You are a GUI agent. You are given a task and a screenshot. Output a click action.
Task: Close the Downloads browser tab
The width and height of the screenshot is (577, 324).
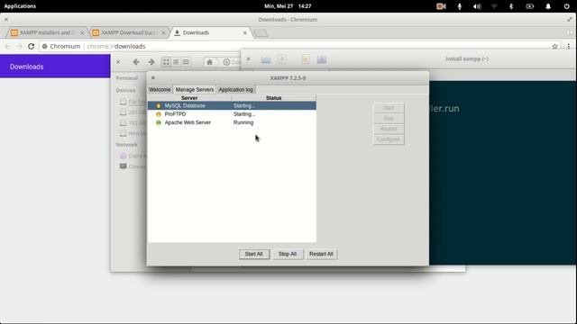(x=244, y=32)
